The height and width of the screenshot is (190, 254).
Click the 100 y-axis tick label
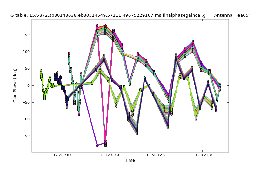coord(26,52)
